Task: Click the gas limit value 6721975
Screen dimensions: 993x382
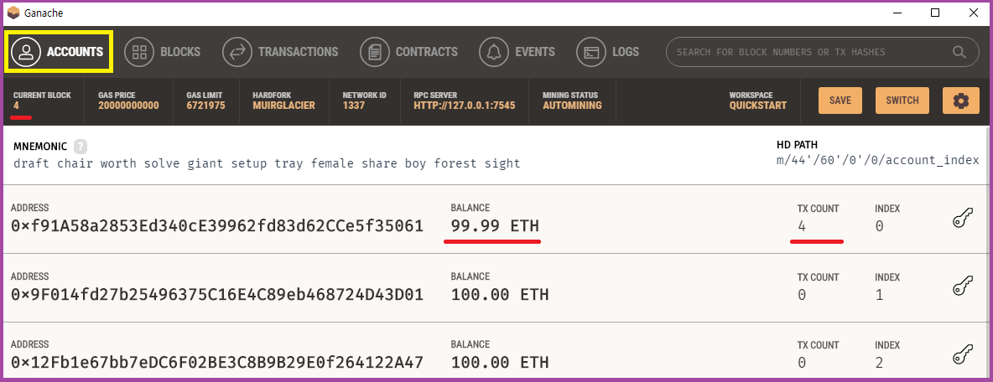Action: tap(205, 106)
